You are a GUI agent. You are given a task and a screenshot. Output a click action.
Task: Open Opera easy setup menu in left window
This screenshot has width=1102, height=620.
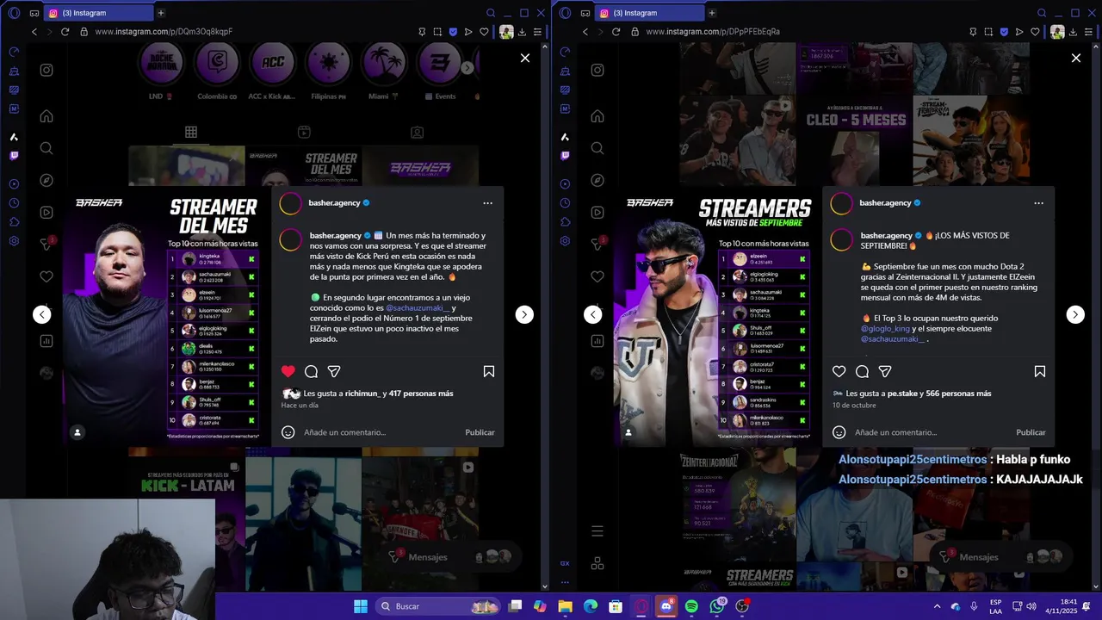coord(538,32)
